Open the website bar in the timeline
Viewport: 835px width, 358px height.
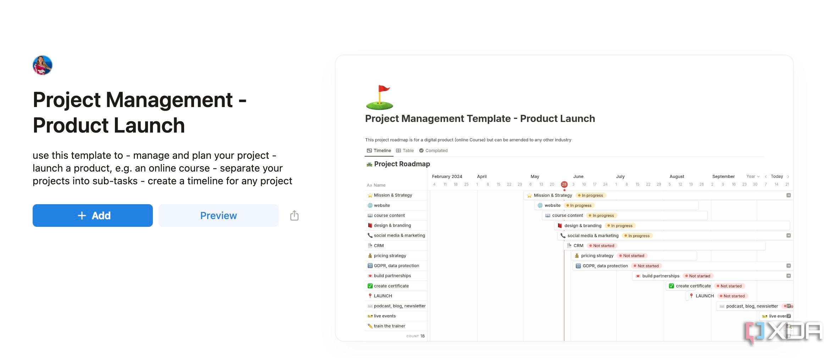616,205
